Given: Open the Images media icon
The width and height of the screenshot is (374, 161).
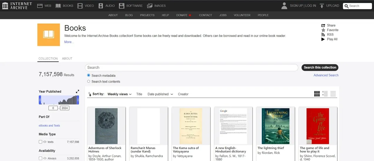Looking at the screenshot, I should [x=150, y=6].
